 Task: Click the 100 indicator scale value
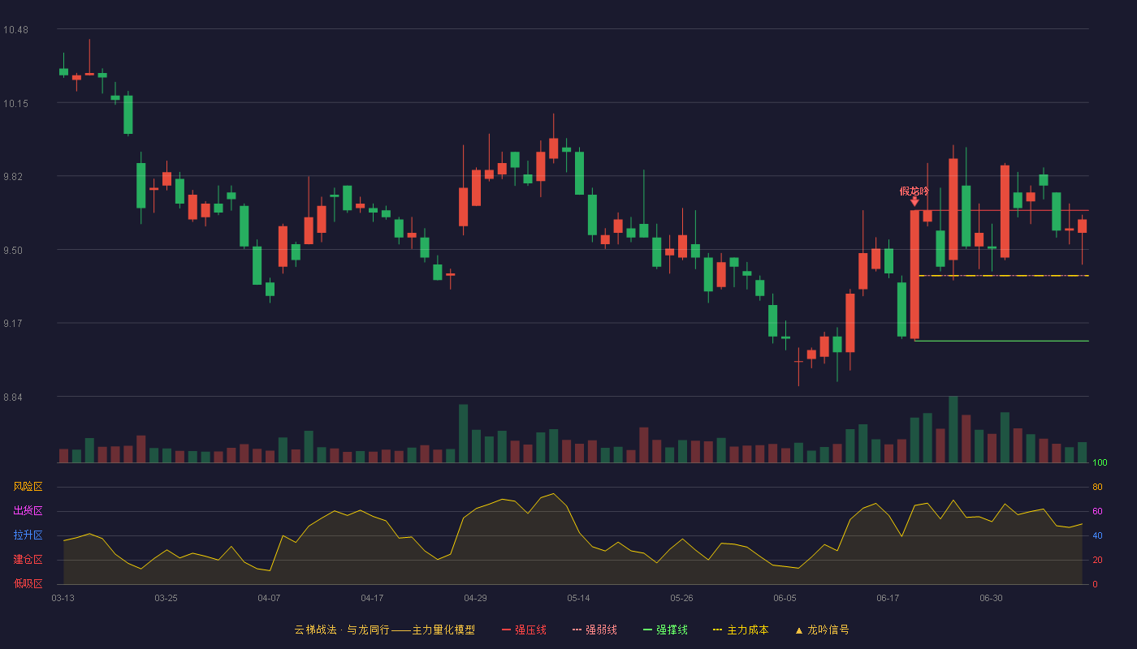[x=1100, y=463]
